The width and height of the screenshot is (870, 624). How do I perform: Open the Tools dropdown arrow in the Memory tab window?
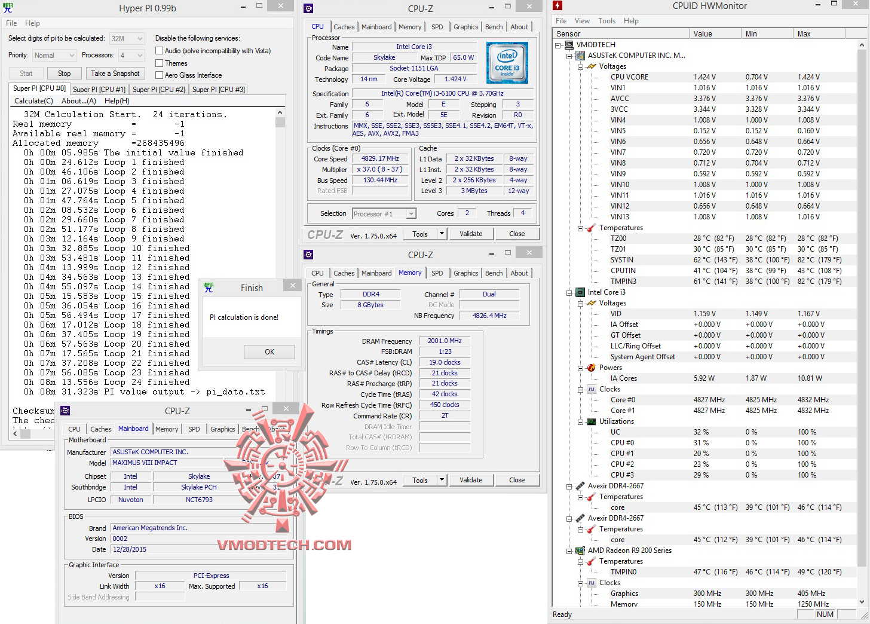point(442,480)
